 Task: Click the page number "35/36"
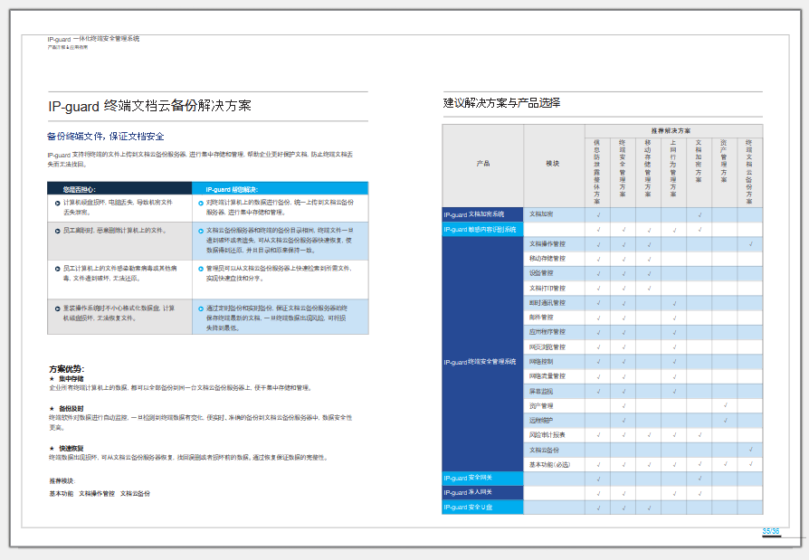(771, 531)
